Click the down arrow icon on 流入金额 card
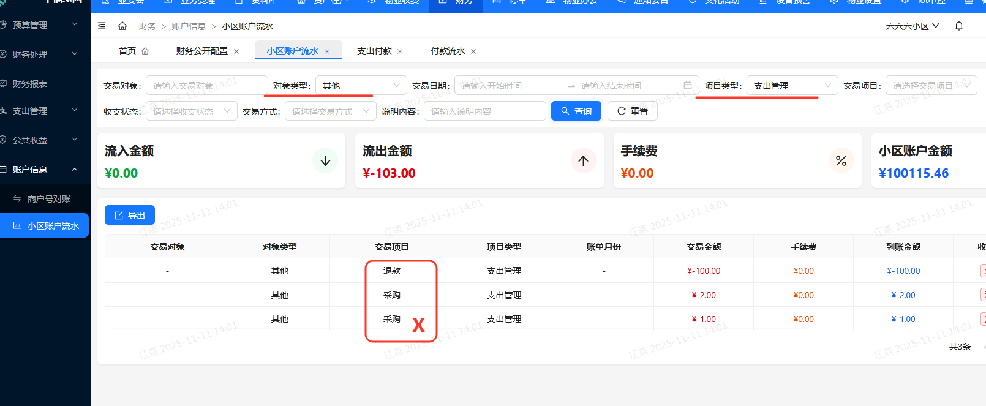 tap(325, 161)
